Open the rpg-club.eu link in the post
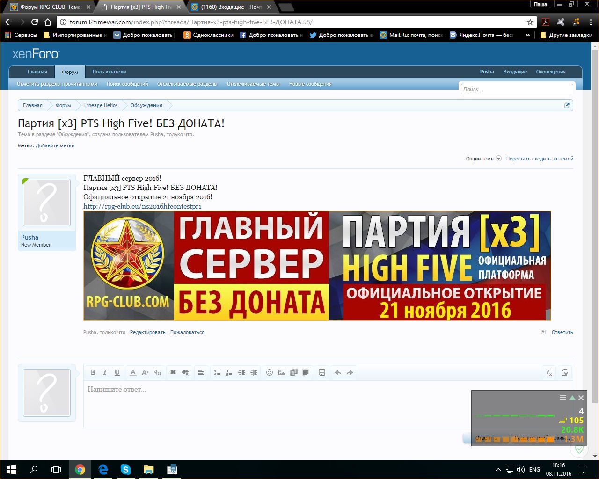Screen dimensions: 599x479 (x=142, y=206)
